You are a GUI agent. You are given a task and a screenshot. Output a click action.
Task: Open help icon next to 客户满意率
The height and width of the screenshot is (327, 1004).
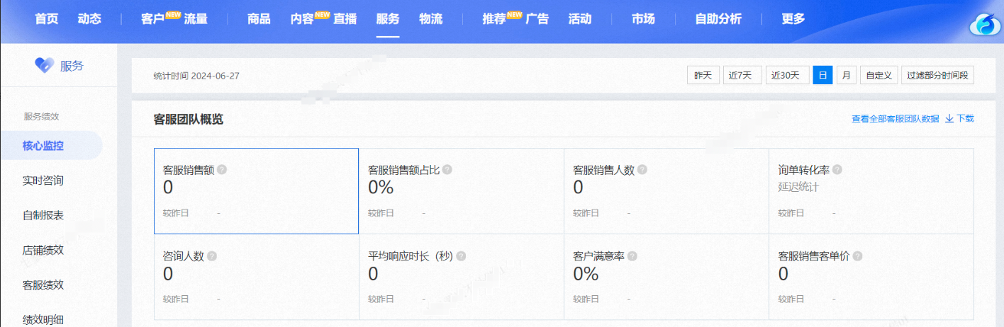(x=632, y=256)
